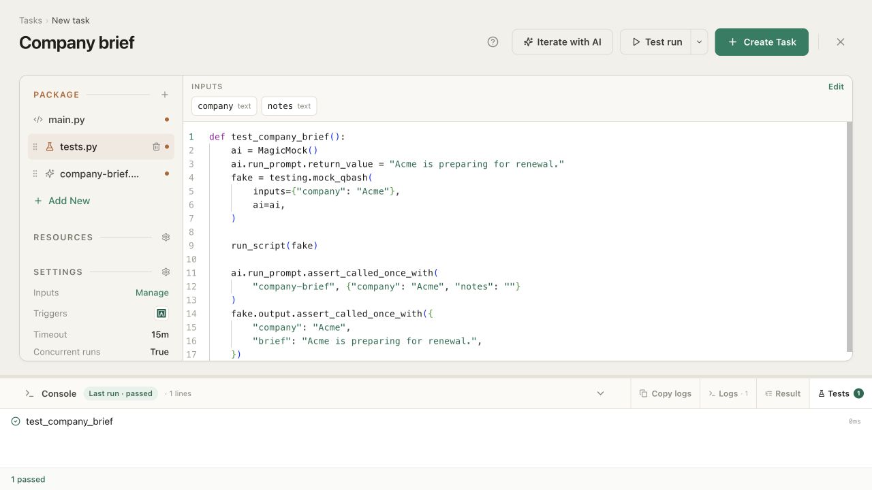Open the Settings section gear icon

click(x=166, y=272)
